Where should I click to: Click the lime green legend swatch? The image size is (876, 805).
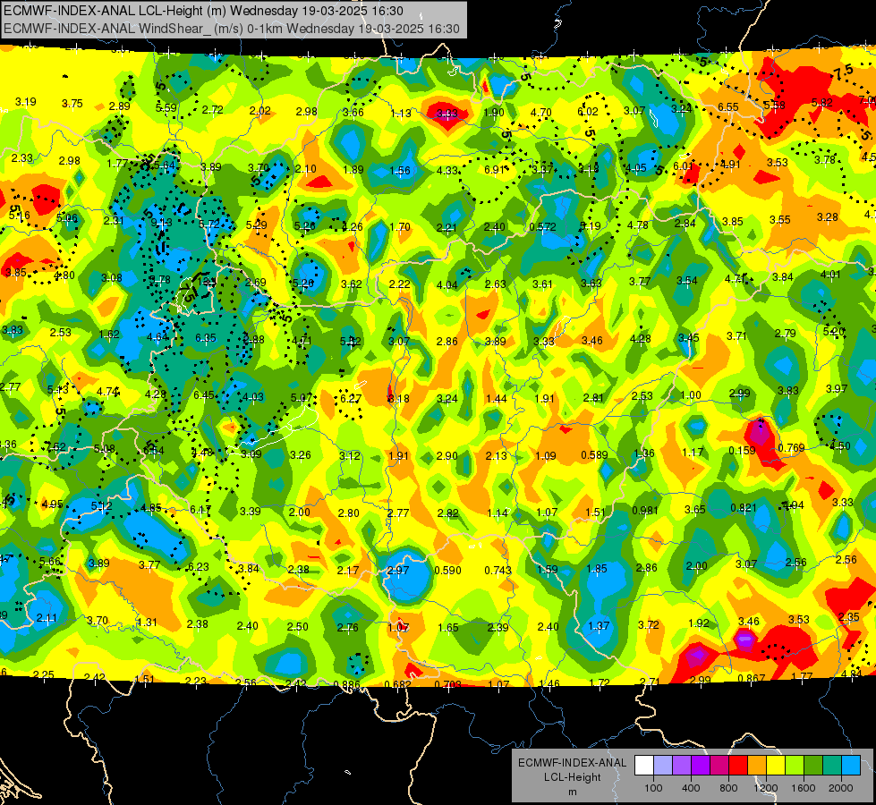pyautogui.click(x=795, y=766)
